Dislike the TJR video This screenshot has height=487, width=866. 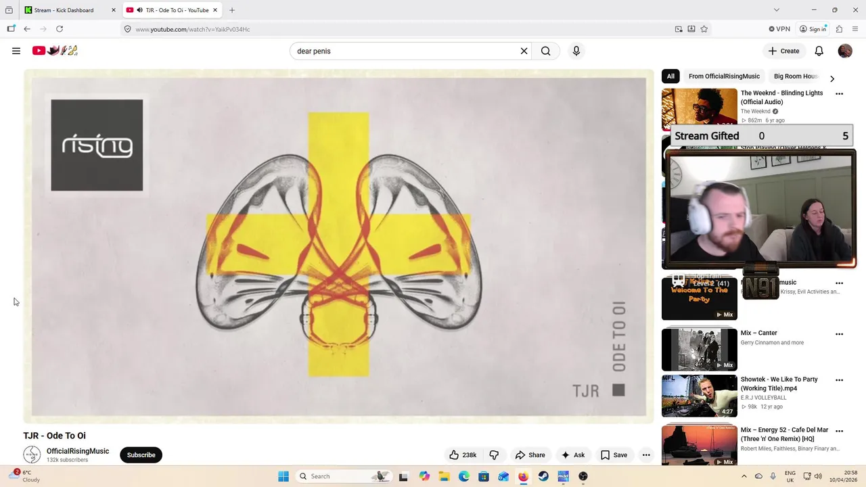(x=494, y=455)
